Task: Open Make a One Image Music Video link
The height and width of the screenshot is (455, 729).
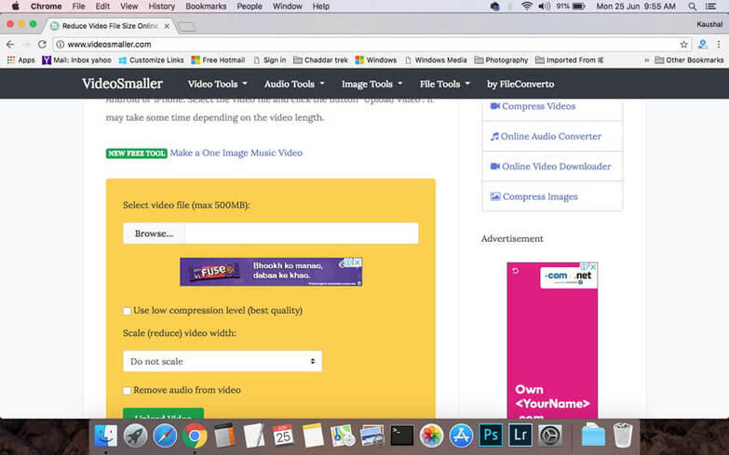Action: [236, 153]
